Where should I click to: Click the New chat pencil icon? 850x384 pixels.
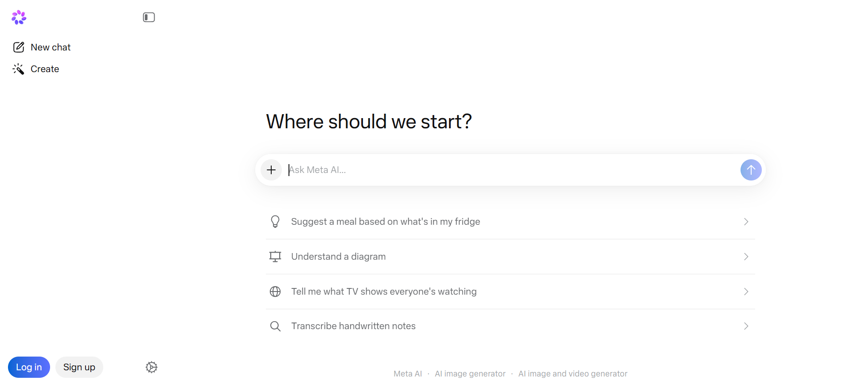[19, 47]
